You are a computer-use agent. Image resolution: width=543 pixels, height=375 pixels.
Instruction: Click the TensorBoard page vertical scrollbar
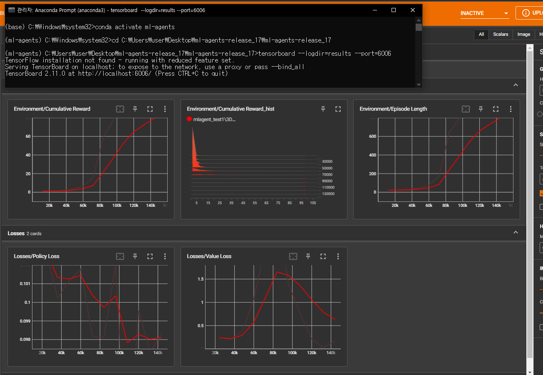click(530, 204)
